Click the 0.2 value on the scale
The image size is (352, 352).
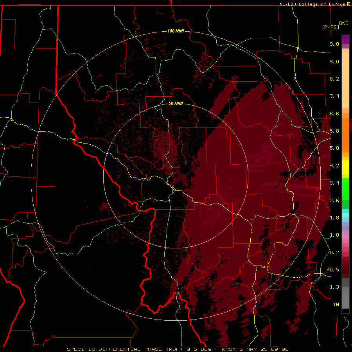point(334,253)
